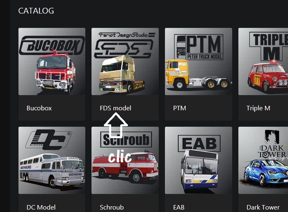Open the Triple M Mini car thumbnail
The height and width of the screenshot is (212, 288).
click(x=263, y=62)
